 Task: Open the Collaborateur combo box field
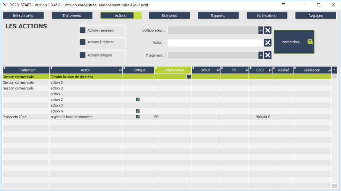click(x=215, y=30)
